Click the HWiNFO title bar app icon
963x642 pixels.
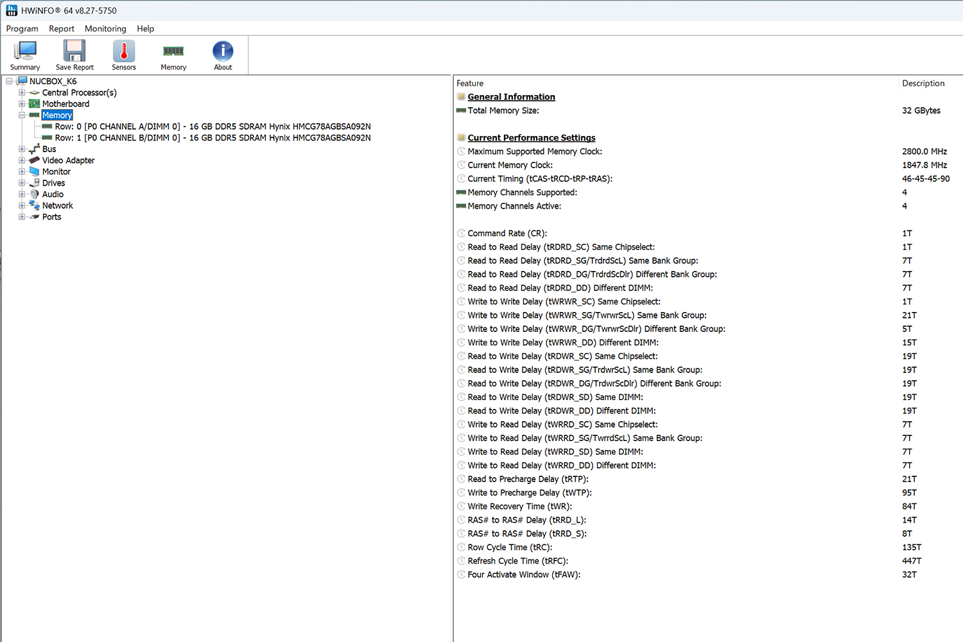(x=12, y=10)
